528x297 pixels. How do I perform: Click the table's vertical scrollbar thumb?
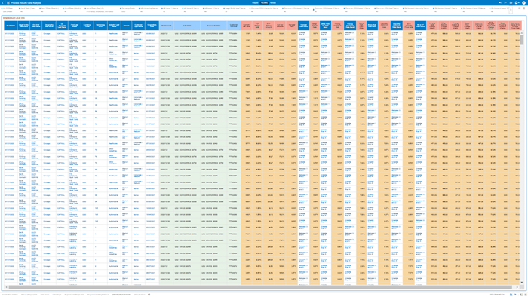(522, 40)
